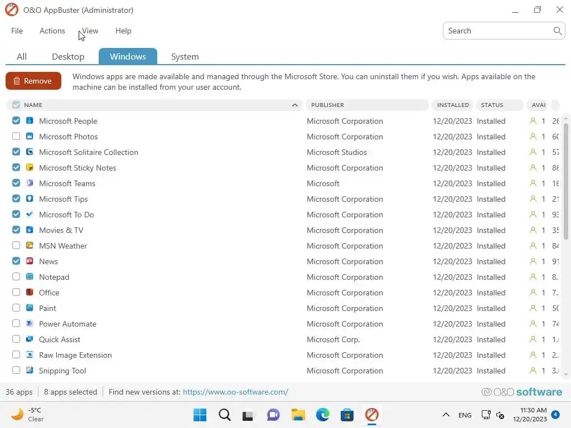
Task: Click the vertical scrollbar of app list
Action: pos(566,181)
